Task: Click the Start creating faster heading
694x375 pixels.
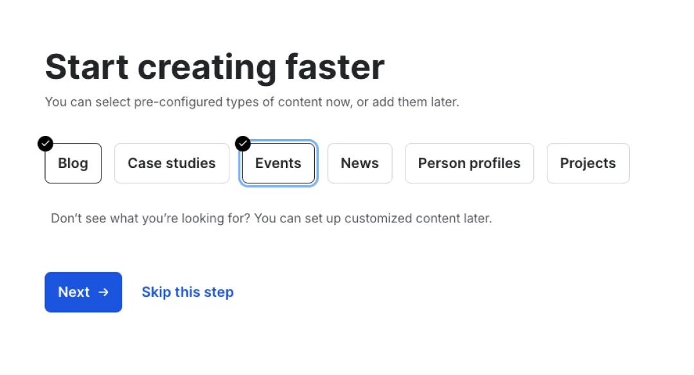Action: (215, 67)
